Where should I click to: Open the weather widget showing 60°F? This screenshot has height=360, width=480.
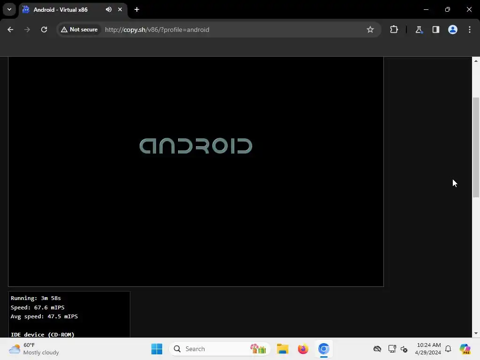pyautogui.click(x=34, y=349)
